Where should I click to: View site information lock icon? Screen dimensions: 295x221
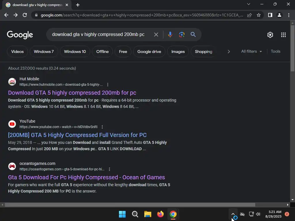tap(36, 15)
